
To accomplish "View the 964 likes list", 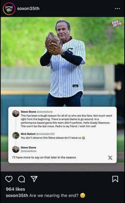I will point(15,189).
